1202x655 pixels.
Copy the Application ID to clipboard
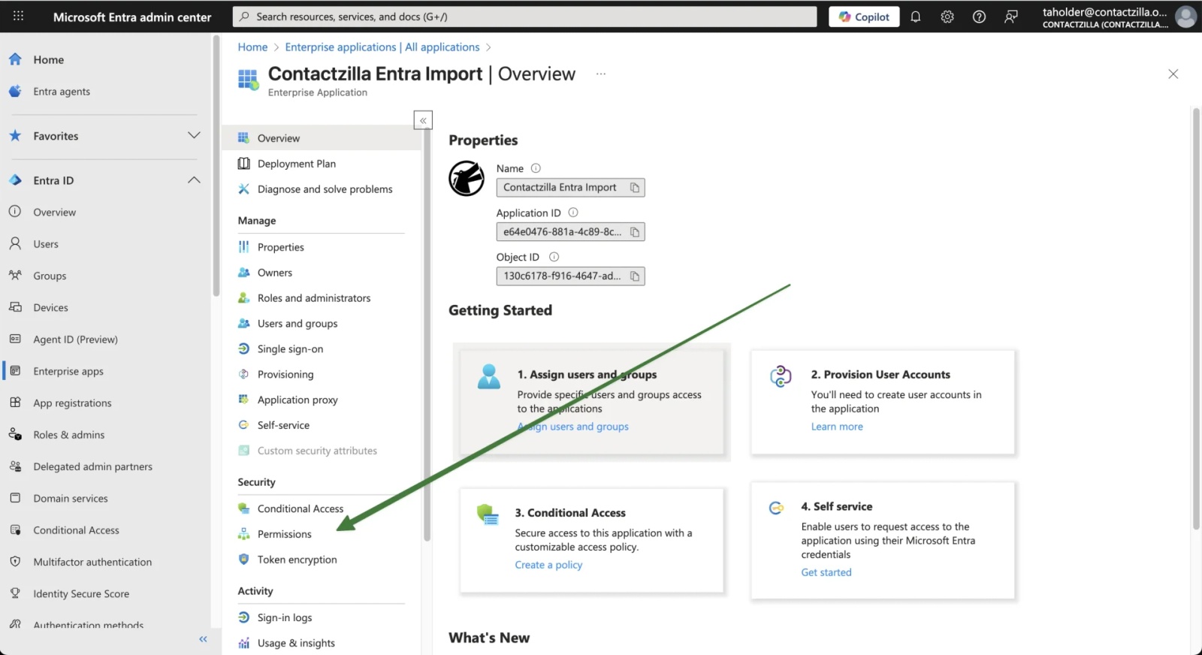point(635,232)
